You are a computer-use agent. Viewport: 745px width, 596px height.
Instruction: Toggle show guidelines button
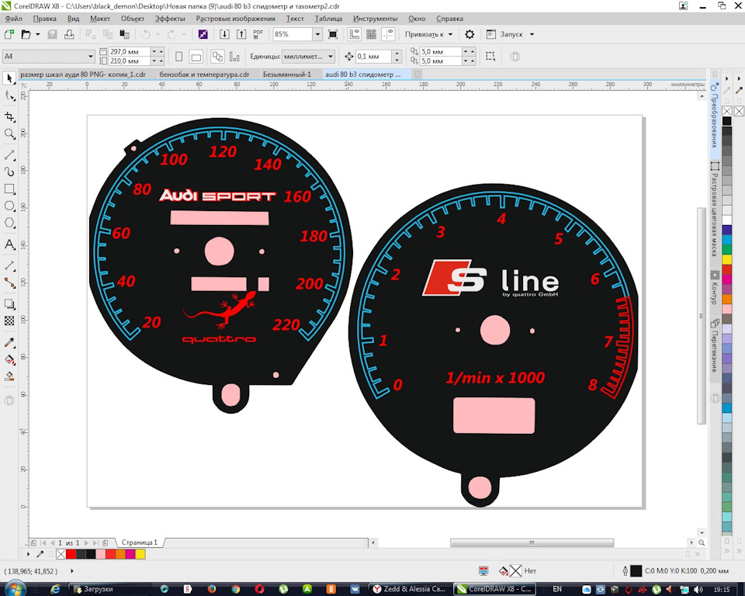pos(388,34)
